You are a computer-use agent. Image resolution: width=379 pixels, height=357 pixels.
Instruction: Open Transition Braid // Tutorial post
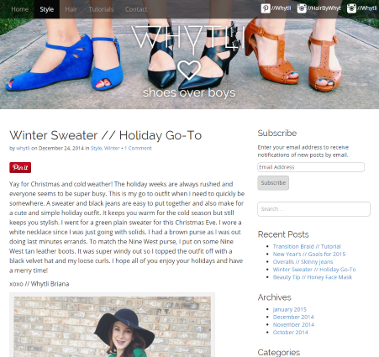tap(307, 246)
